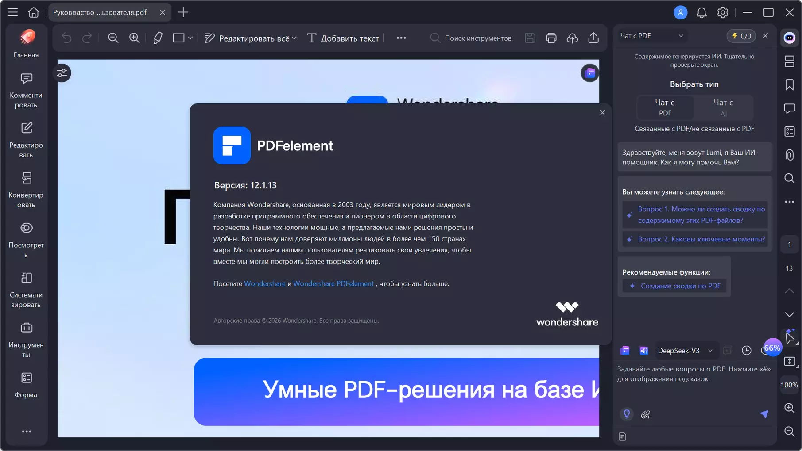Image resolution: width=802 pixels, height=451 pixels.
Task: Open the Конвертировать tab
Action: click(x=26, y=190)
